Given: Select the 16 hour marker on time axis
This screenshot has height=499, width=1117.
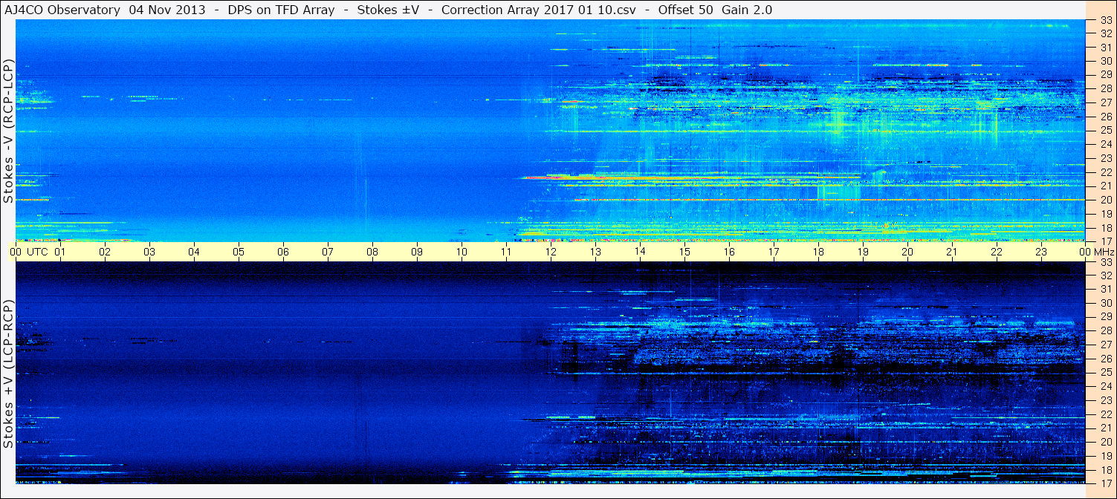Looking at the screenshot, I should 729,252.
